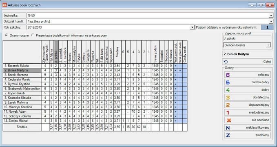Click the J. polski subject field

[247, 38]
